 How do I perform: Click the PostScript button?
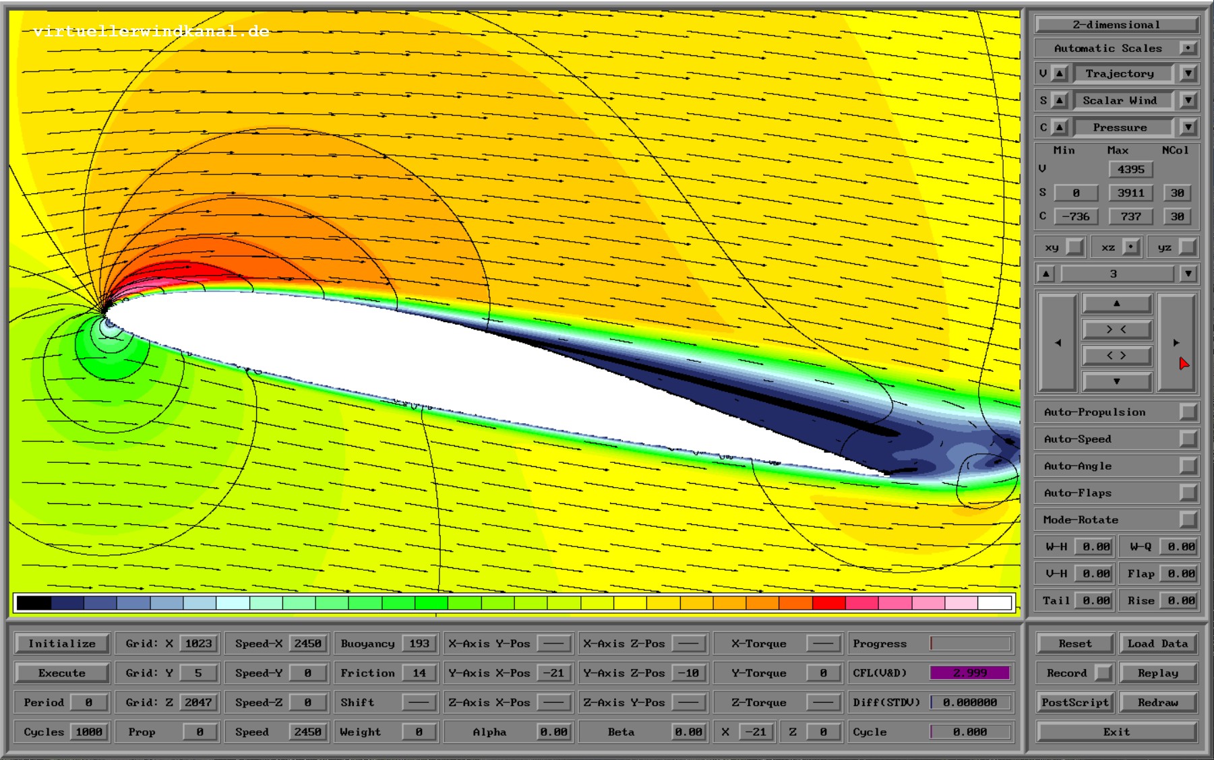tap(1074, 702)
